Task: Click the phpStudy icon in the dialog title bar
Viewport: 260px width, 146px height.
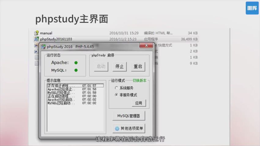Action: click(x=43, y=47)
